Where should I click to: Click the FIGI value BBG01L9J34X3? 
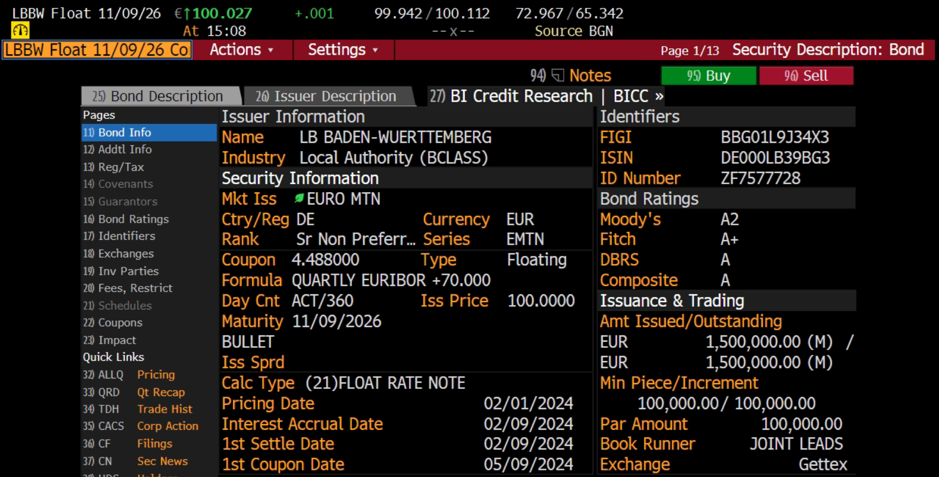(x=775, y=137)
